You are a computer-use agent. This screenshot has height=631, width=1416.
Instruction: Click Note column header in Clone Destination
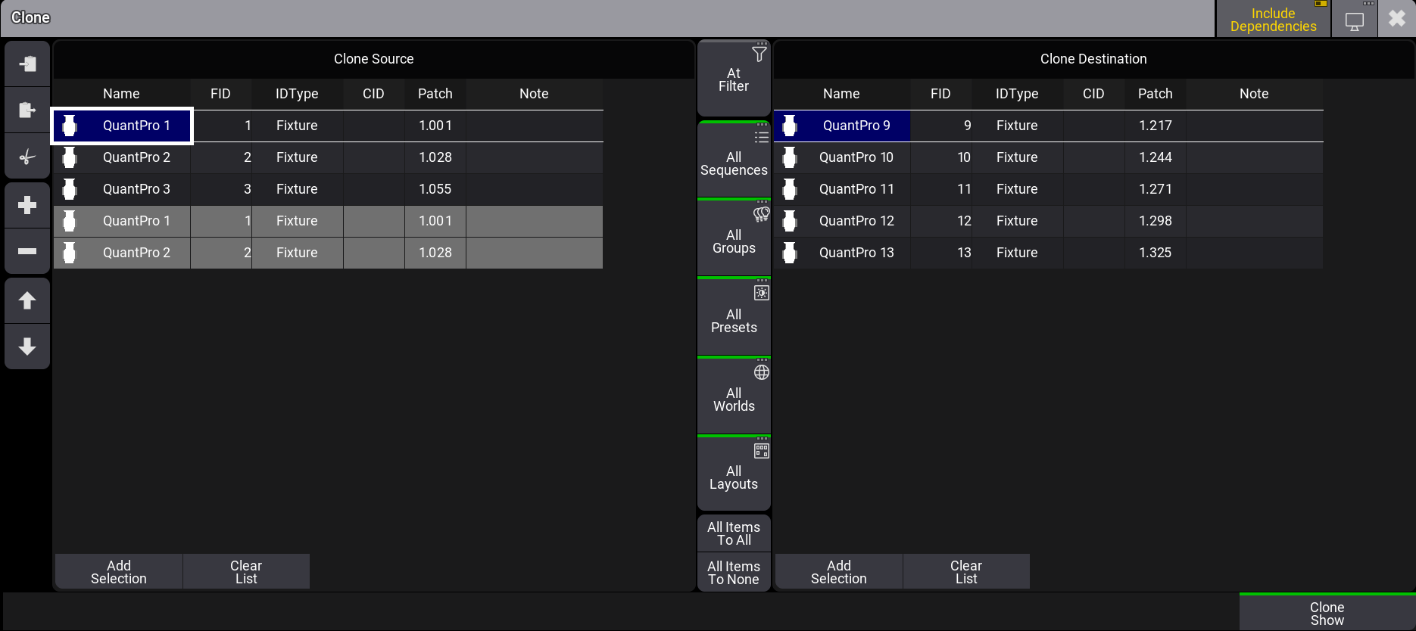pyautogui.click(x=1254, y=94)
